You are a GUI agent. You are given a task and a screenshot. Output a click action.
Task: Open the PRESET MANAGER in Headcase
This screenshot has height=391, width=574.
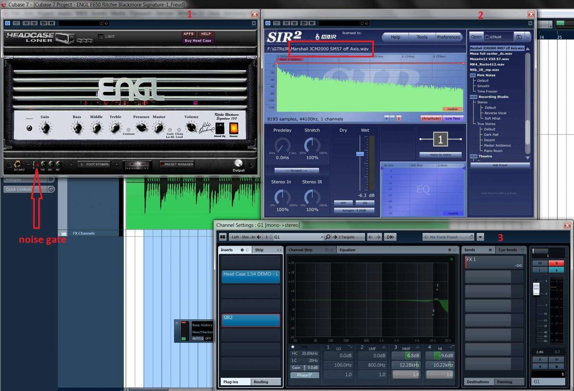tap(177, 165)
